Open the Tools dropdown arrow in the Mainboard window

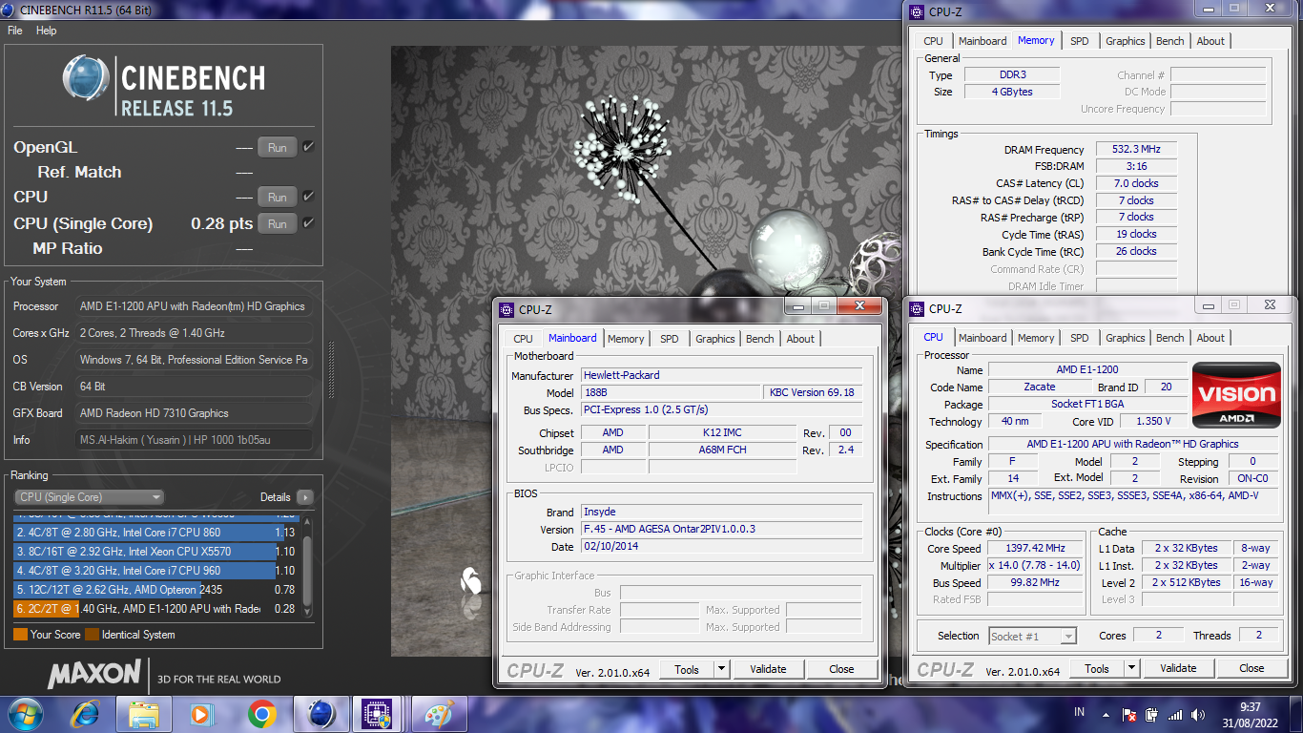tap(721, 669)
